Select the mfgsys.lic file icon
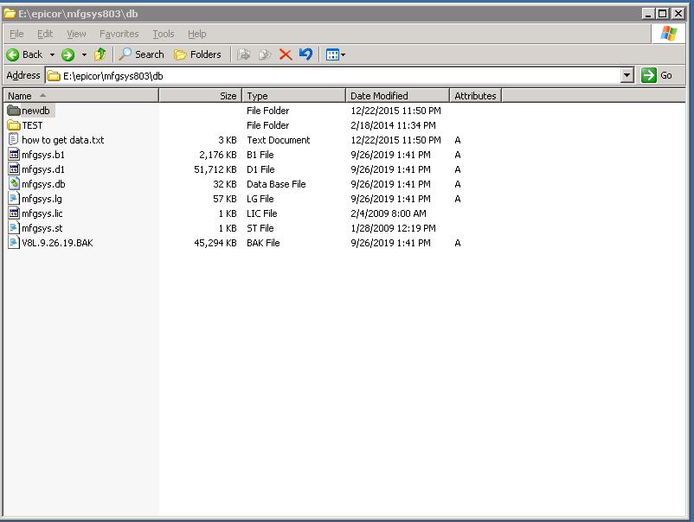The height and width of the screenshot is (522, 694). (14, 213)
